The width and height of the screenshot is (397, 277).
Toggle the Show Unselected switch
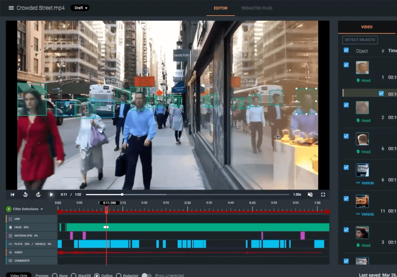point(147,275)
